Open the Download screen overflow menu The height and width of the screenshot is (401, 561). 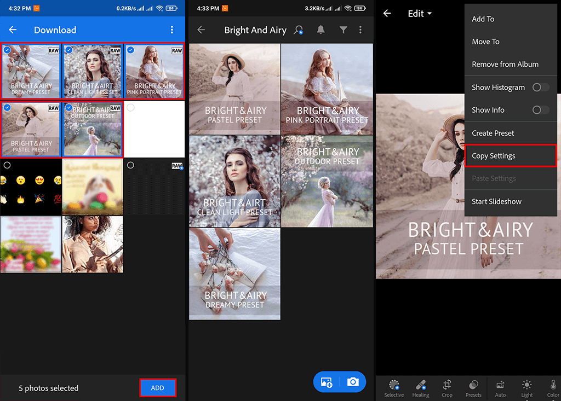[172, 30]
